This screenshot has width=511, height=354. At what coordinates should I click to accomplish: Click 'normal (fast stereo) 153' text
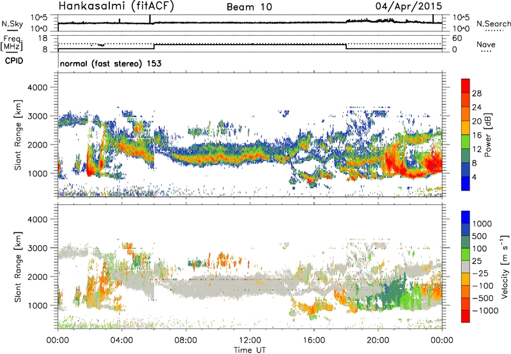point(111,63)
